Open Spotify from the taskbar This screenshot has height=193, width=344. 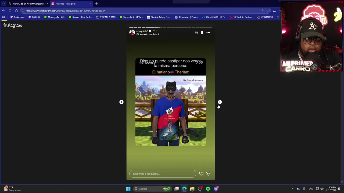208,189
